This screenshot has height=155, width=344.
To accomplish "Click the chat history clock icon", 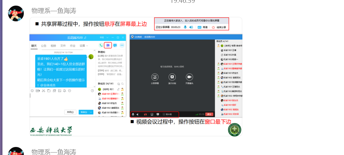I will [92, 91].
